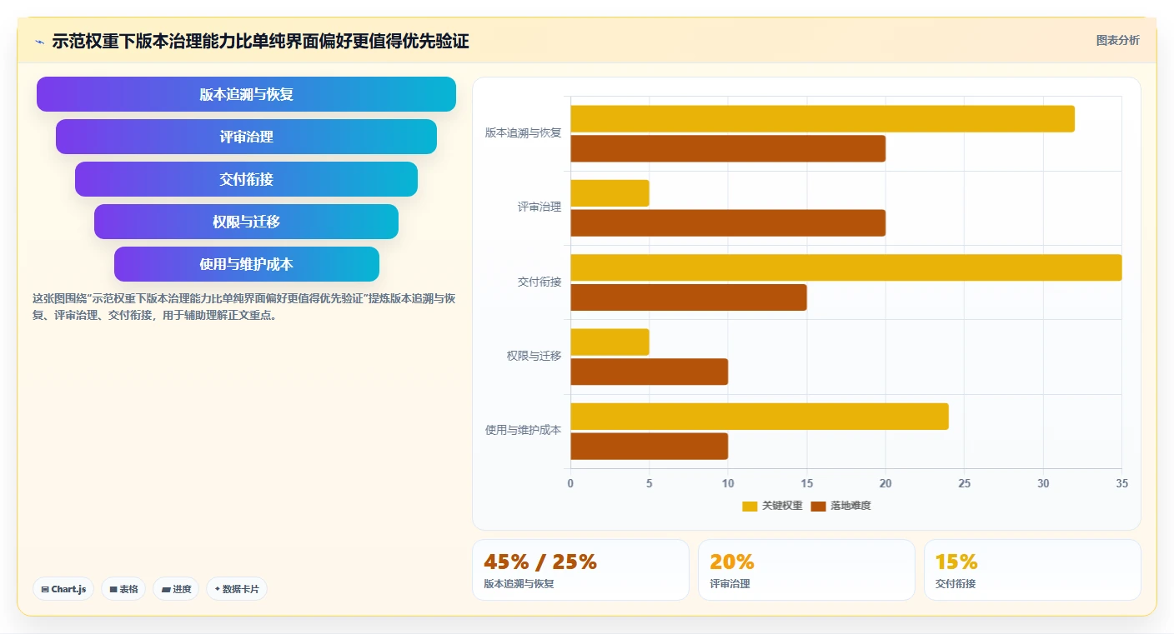Screen dimensions: 1174x634
Task: Click the 进度 tag chip
Action: 176,589
